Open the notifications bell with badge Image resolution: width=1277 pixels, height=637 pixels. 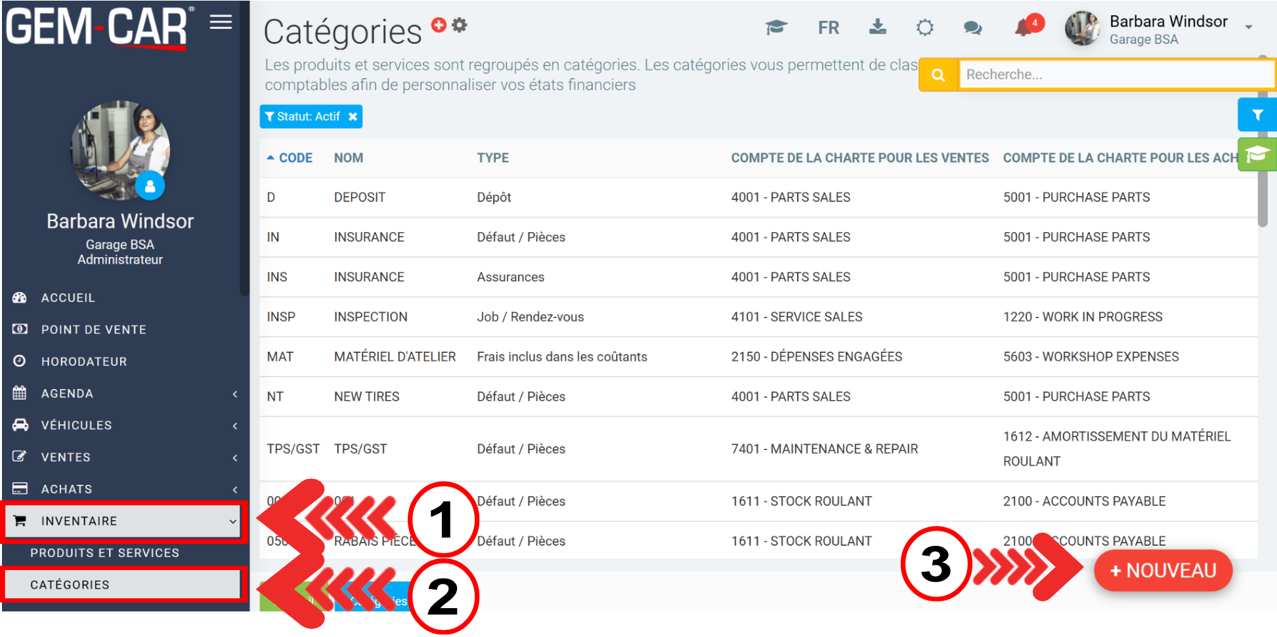(1025, 28)
